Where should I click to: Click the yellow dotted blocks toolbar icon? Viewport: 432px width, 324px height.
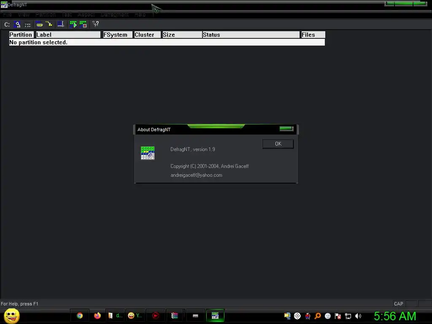[x=39, y=24]
